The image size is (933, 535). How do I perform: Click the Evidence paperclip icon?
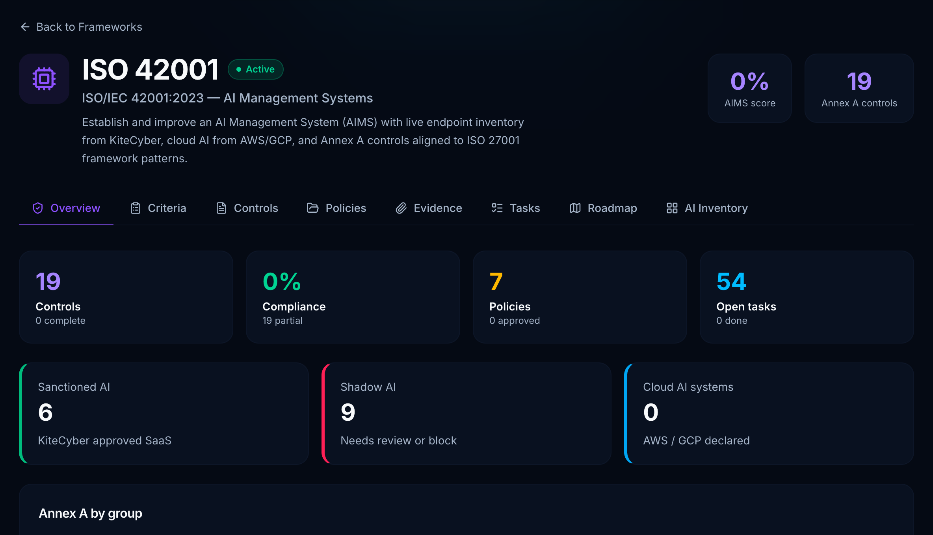(x=401, y=208)
